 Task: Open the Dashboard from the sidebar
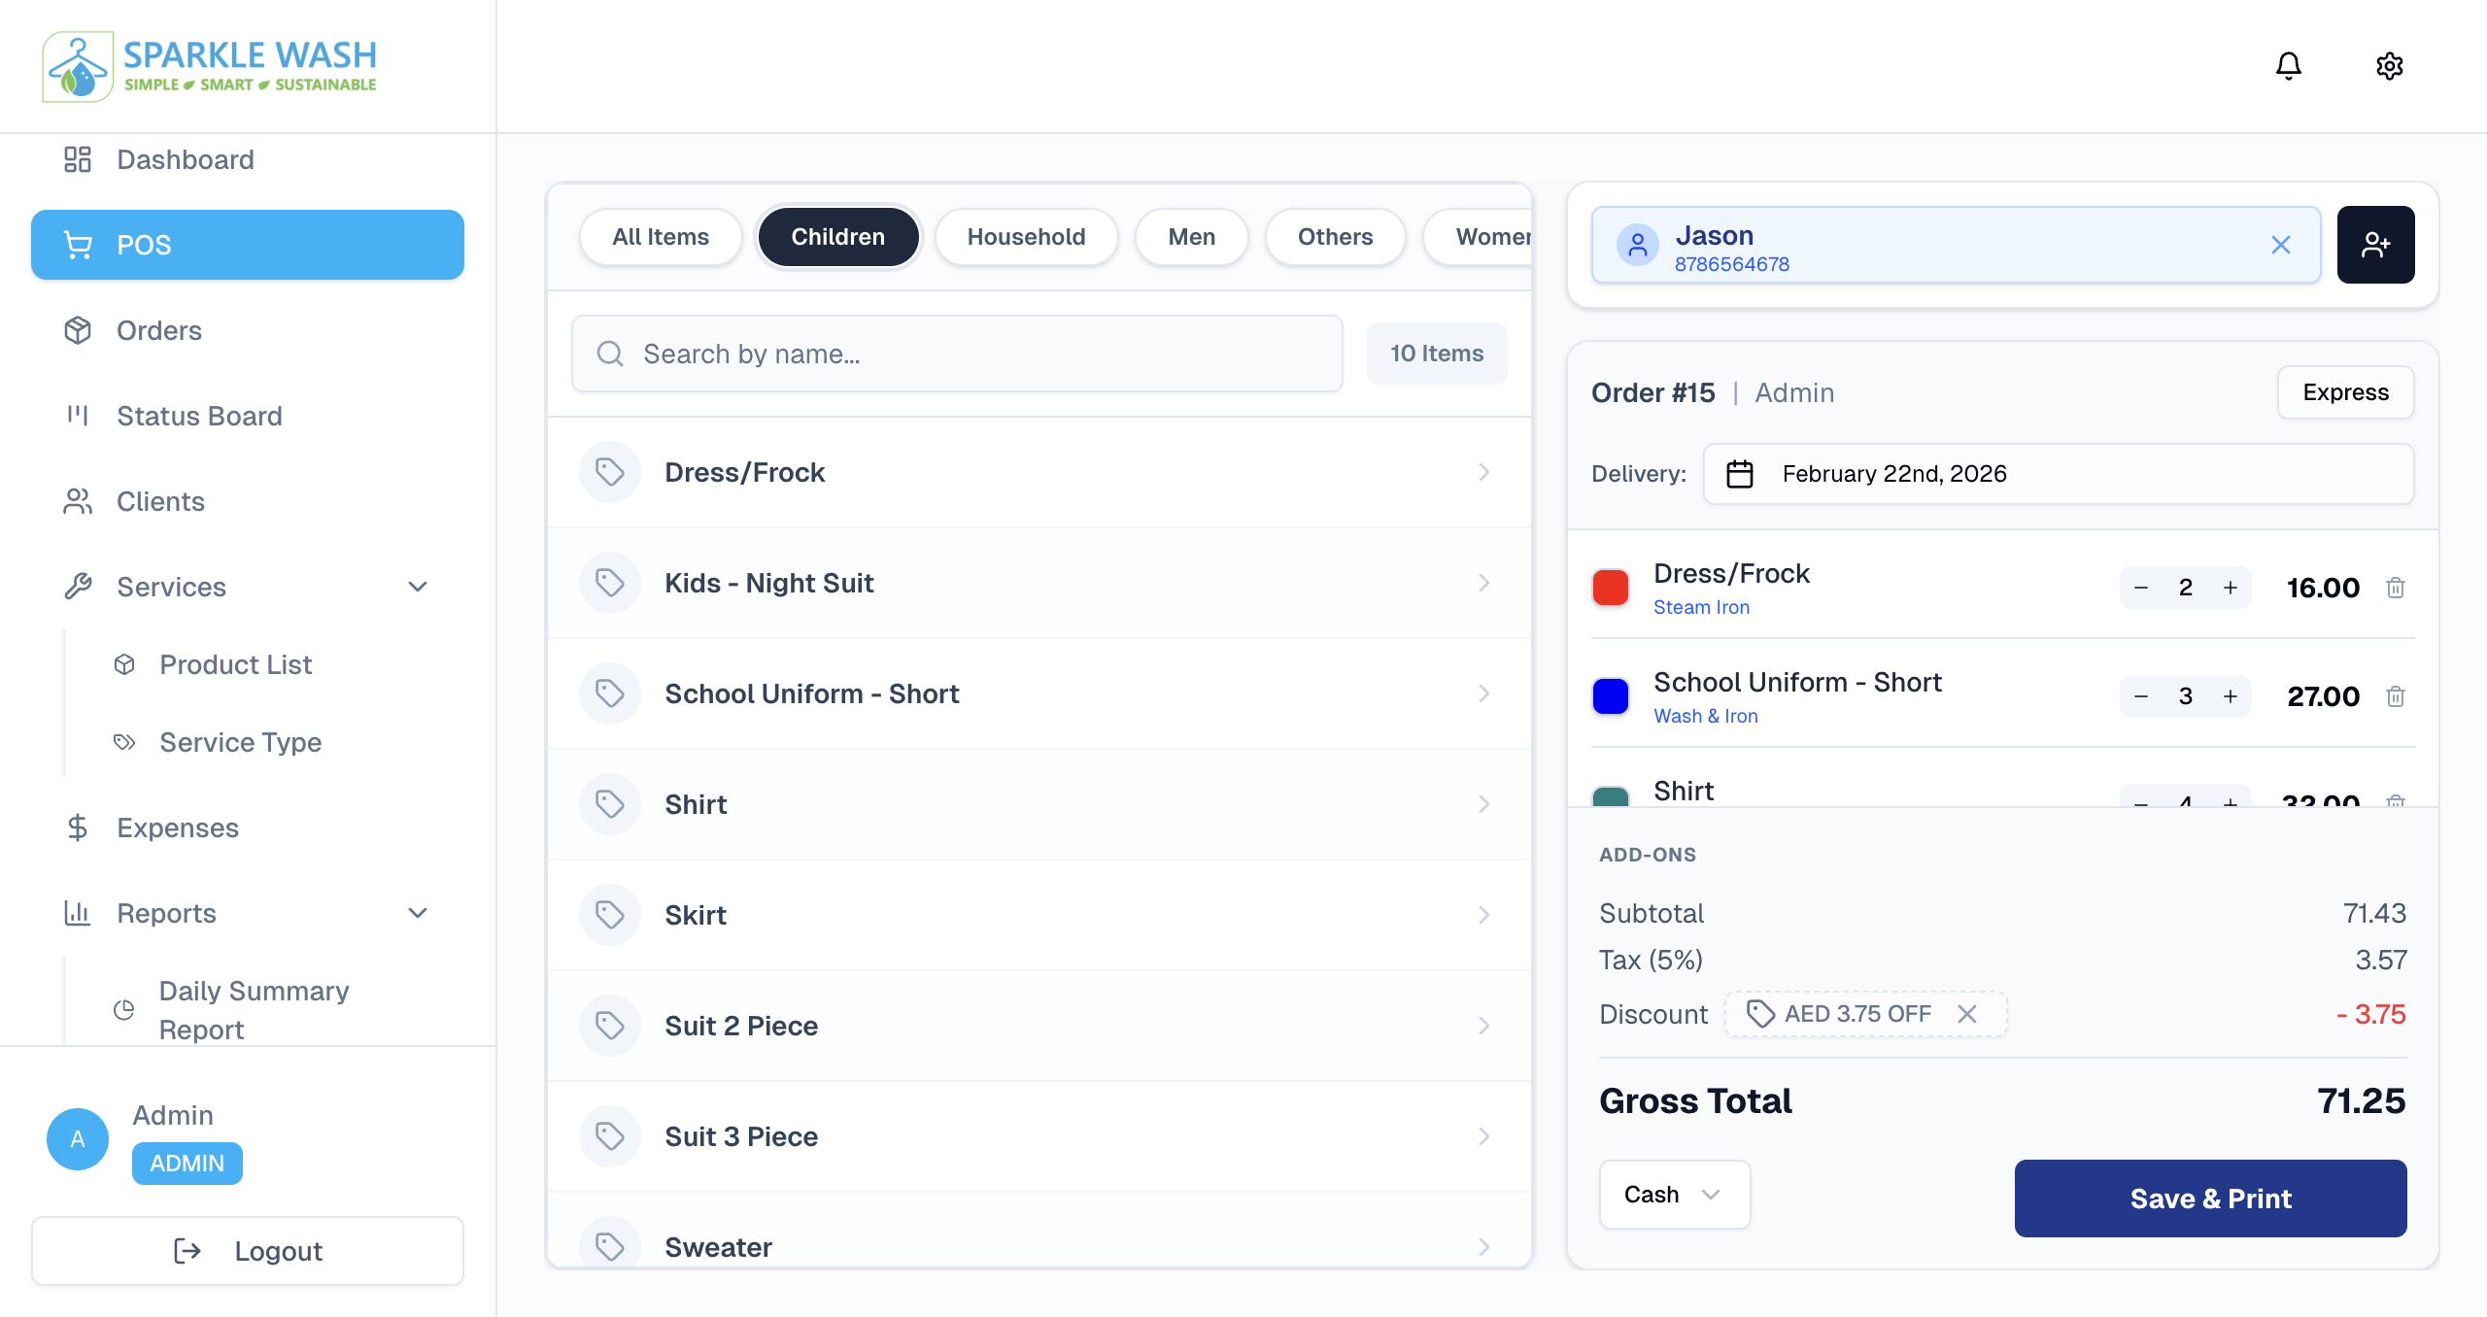[x=185, y=159]
